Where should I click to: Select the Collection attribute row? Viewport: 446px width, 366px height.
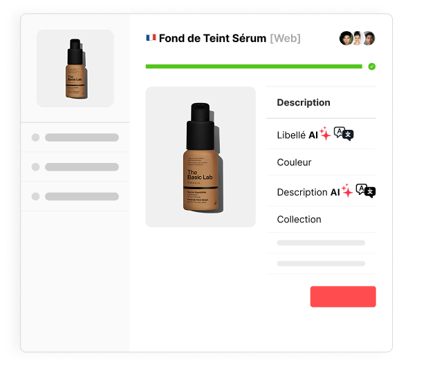[x=321, y=220]
